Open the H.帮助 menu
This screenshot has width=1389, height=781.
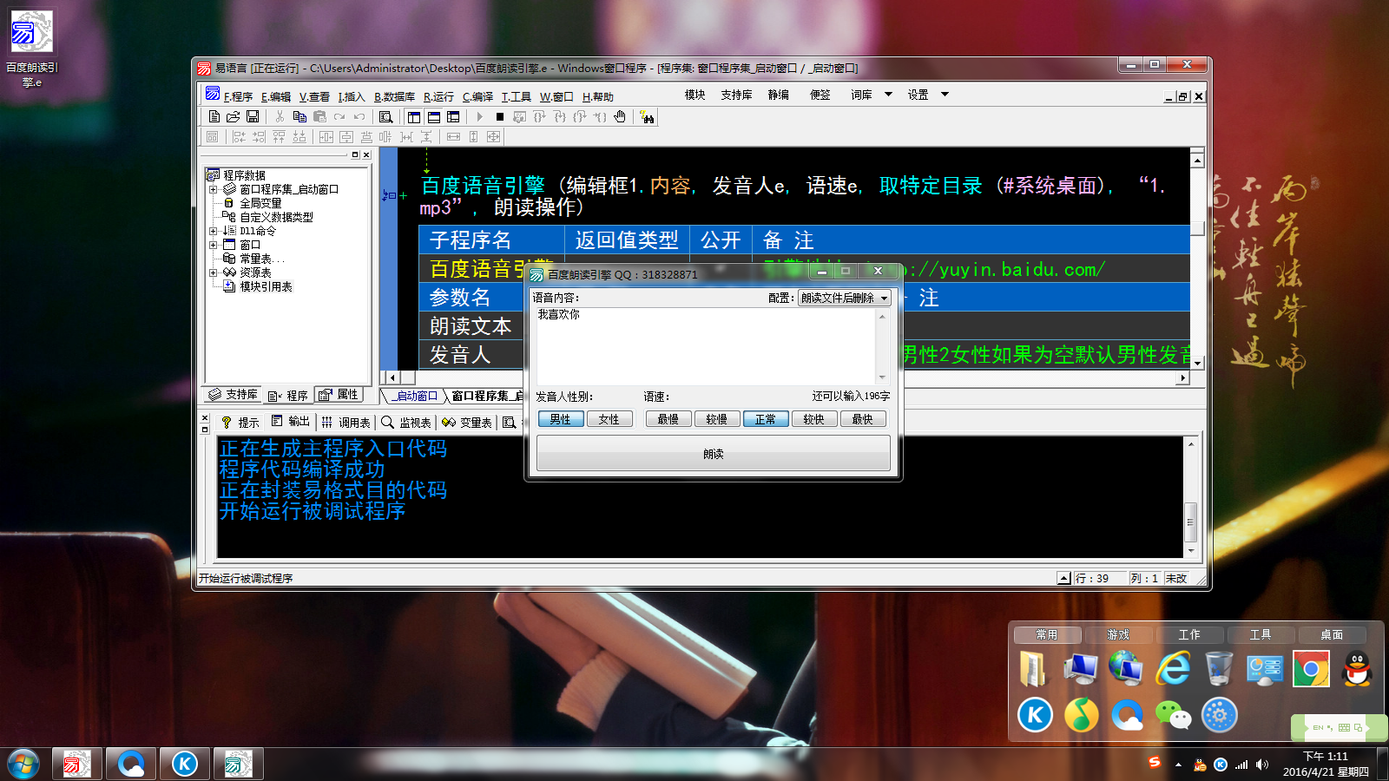pos(597,96)
